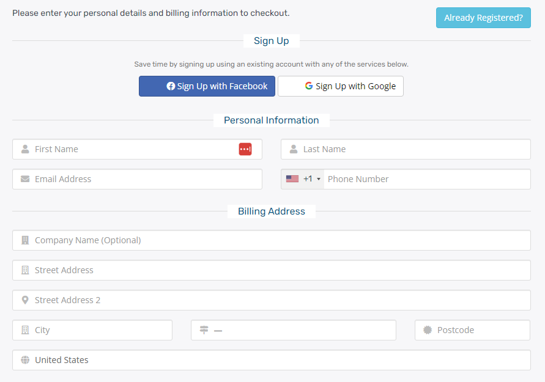Click the US flag icon beside the phone field

pyautogui.click(x=292, y=178)
